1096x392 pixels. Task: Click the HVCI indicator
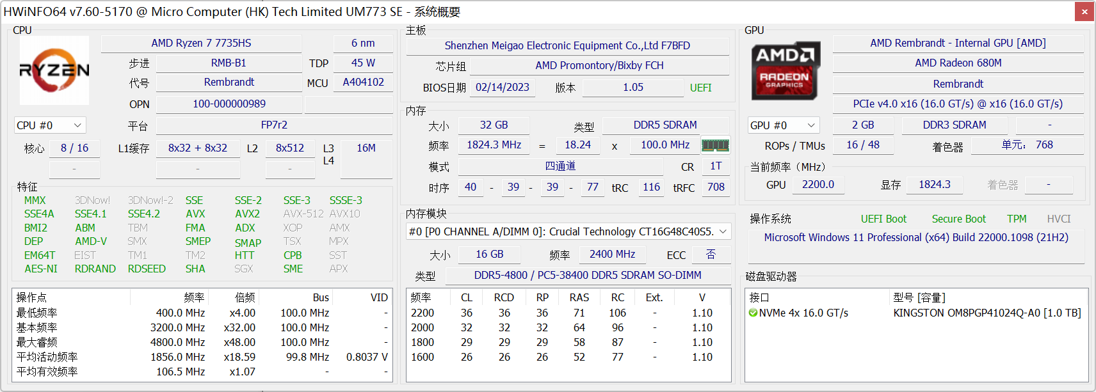coord(1058,219)
